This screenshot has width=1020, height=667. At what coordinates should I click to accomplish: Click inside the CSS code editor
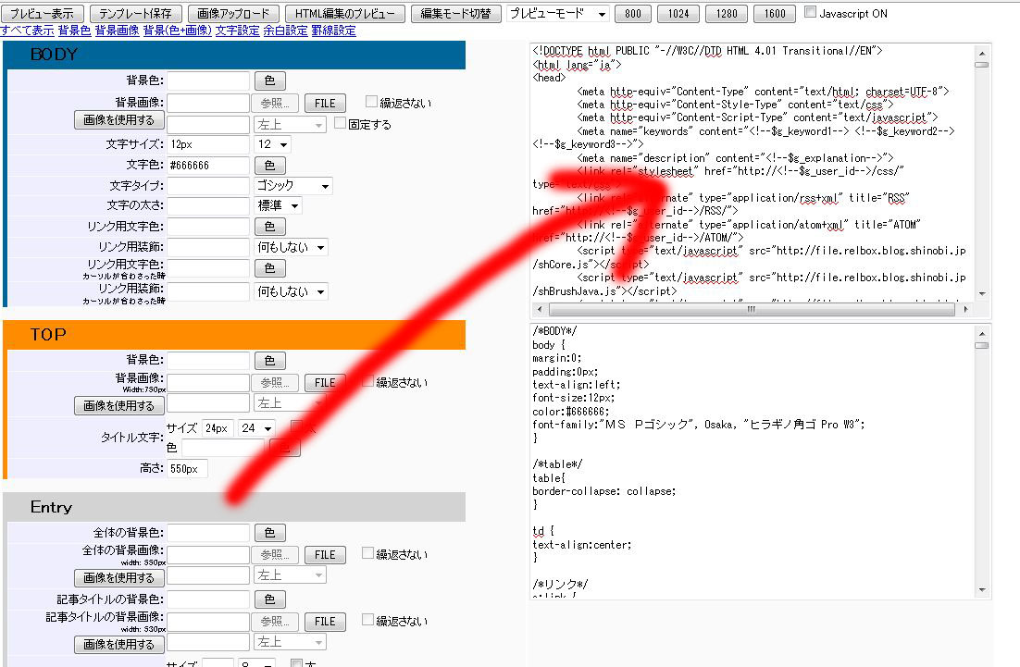753,461
